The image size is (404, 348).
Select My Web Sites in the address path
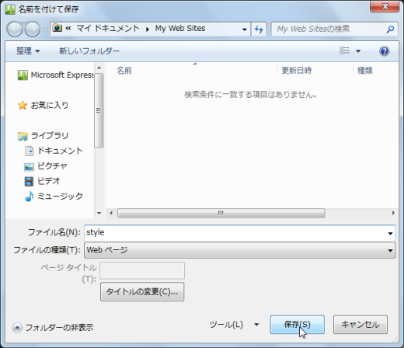coord(180,28)
